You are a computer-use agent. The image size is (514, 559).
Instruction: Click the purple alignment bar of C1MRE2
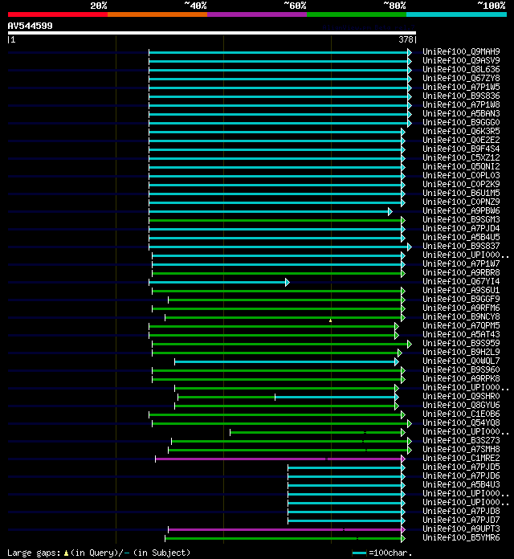(279, 459)
